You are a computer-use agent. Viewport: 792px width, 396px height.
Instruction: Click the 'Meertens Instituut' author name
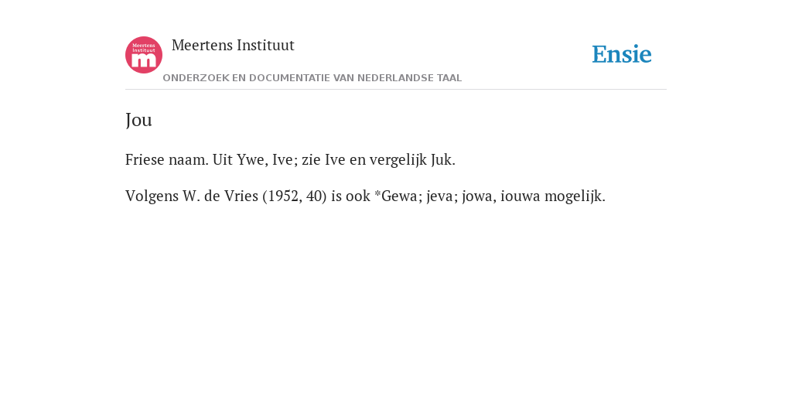[x=233, y=45]
